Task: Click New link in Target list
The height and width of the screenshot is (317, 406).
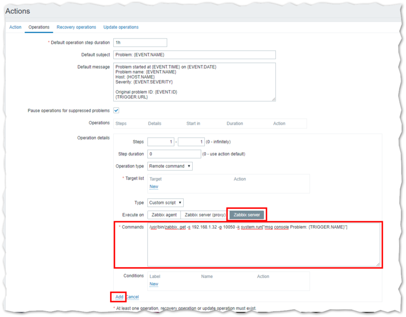Action: 154,187
